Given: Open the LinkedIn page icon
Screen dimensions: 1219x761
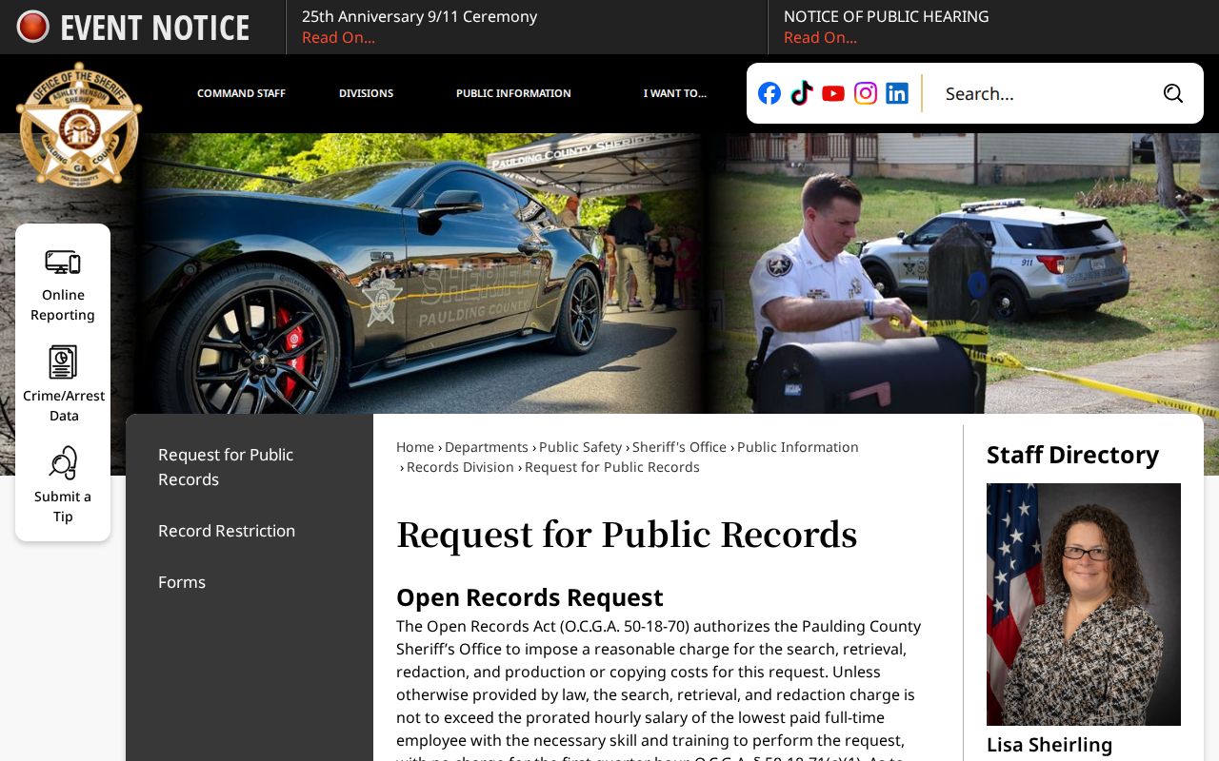Looking at the screenshot, I should pos(897,93).
